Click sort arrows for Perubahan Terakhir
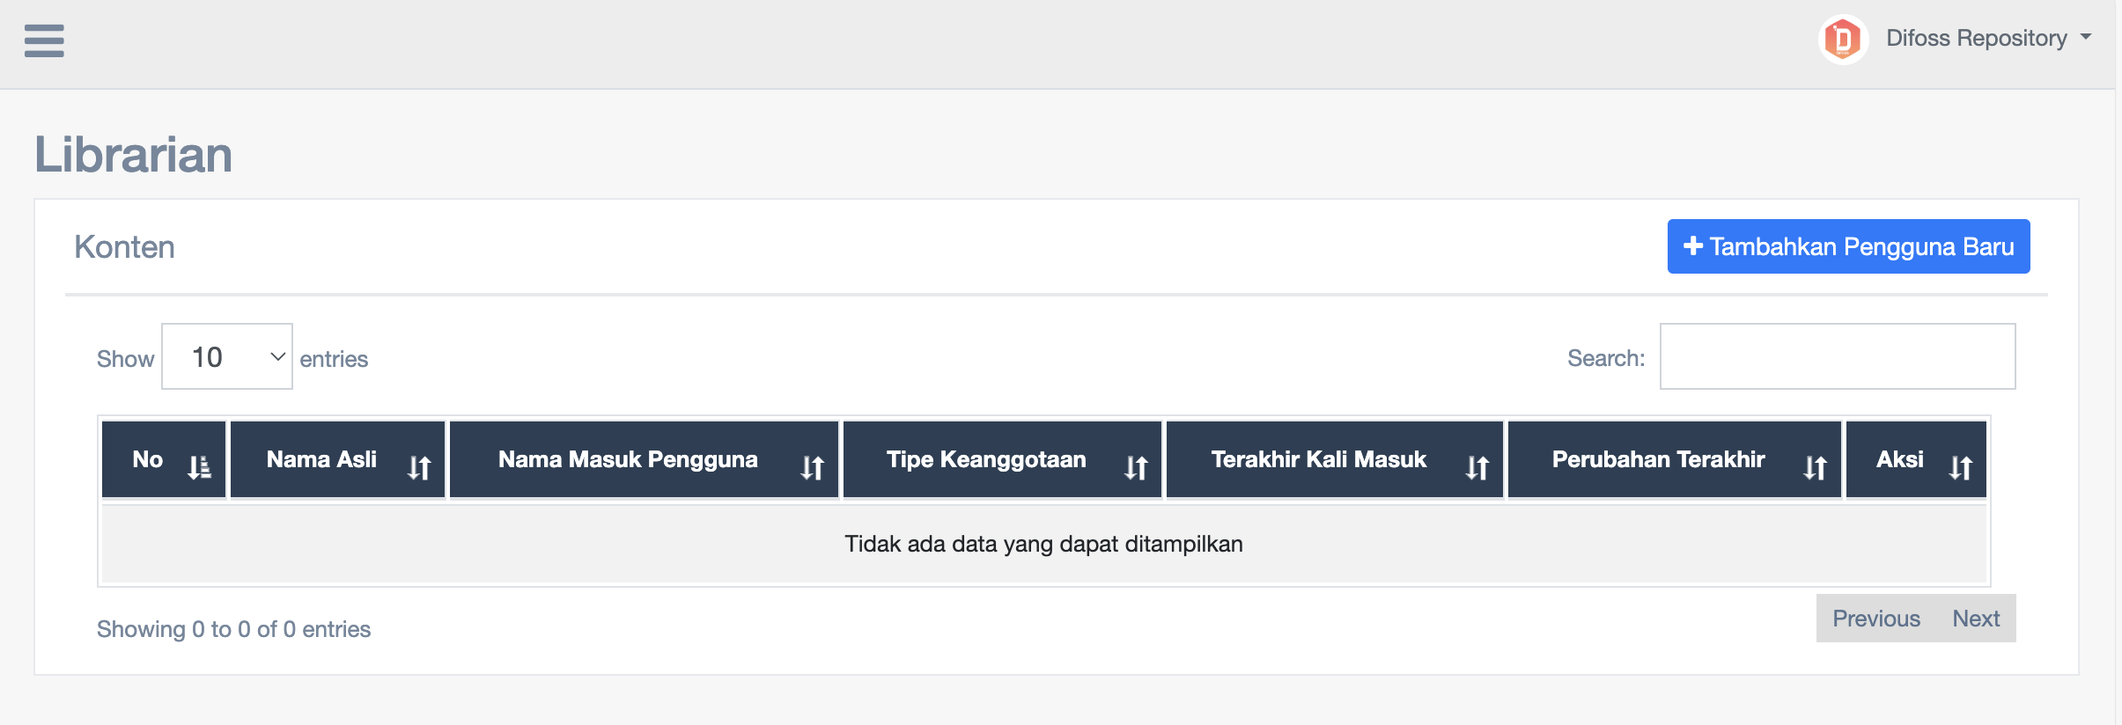2122x725 pixels. (1815, 467)
